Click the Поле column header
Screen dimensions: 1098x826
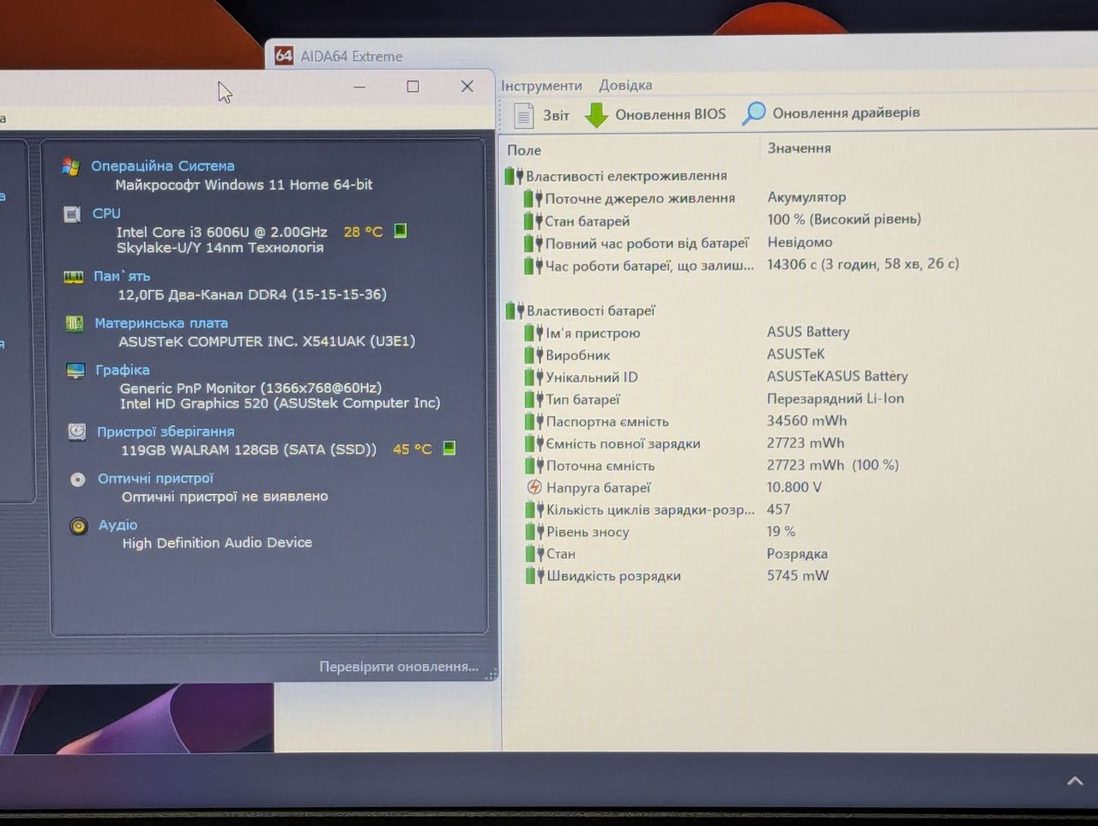coord(524,150)
